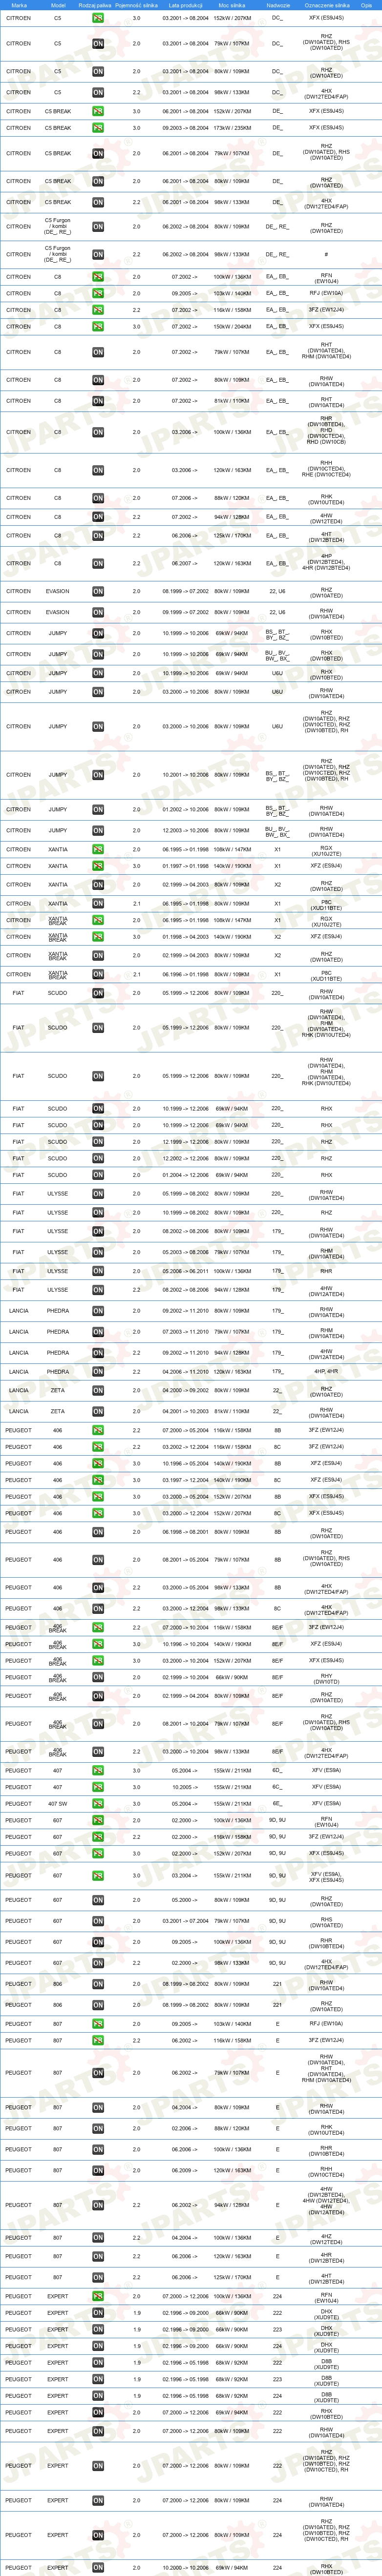Viewport: 382px width, 2576px height.
Task: Click the '4HP, 4HR' engine code in PHEDRA row
Action: click(x=326, y=1372)
